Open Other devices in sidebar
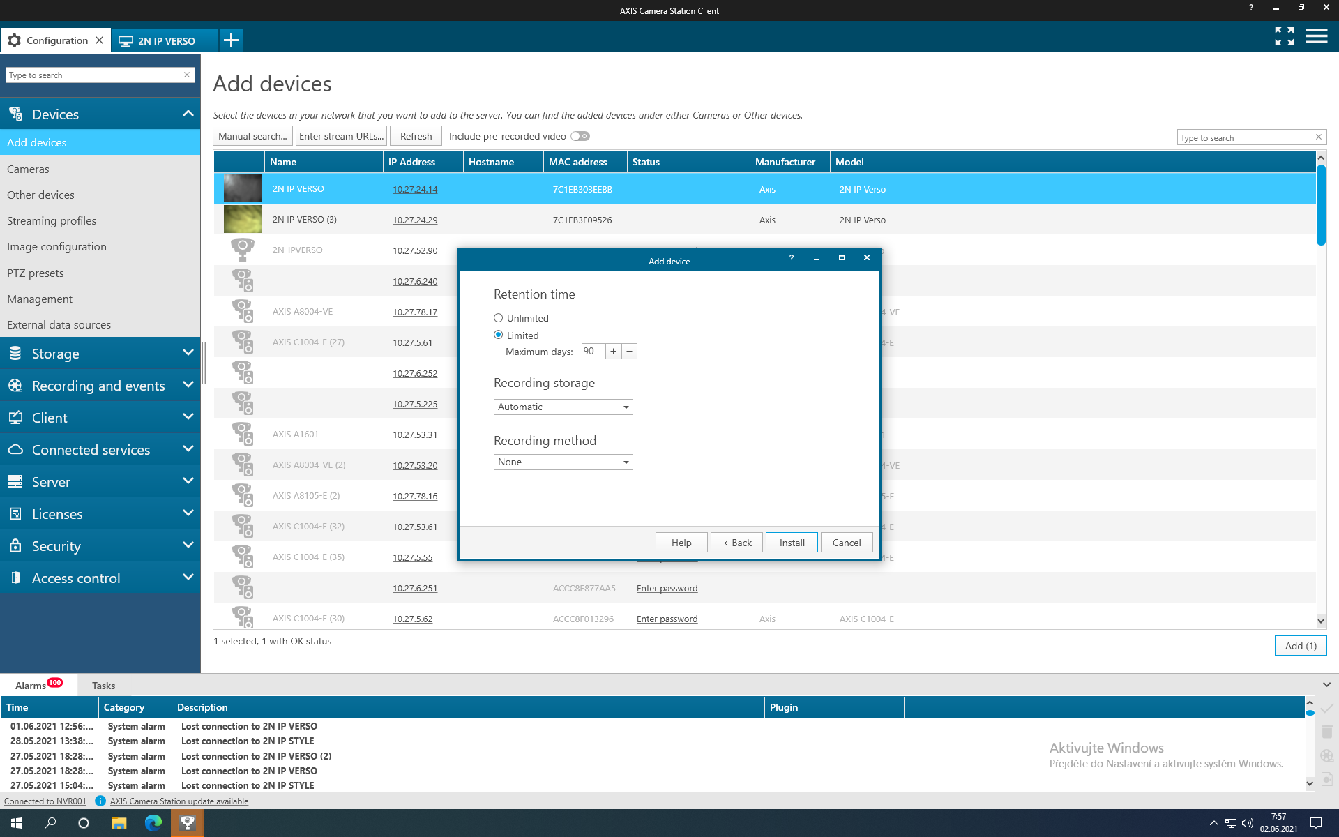The image size is (1339, 837). click(100, 195)
